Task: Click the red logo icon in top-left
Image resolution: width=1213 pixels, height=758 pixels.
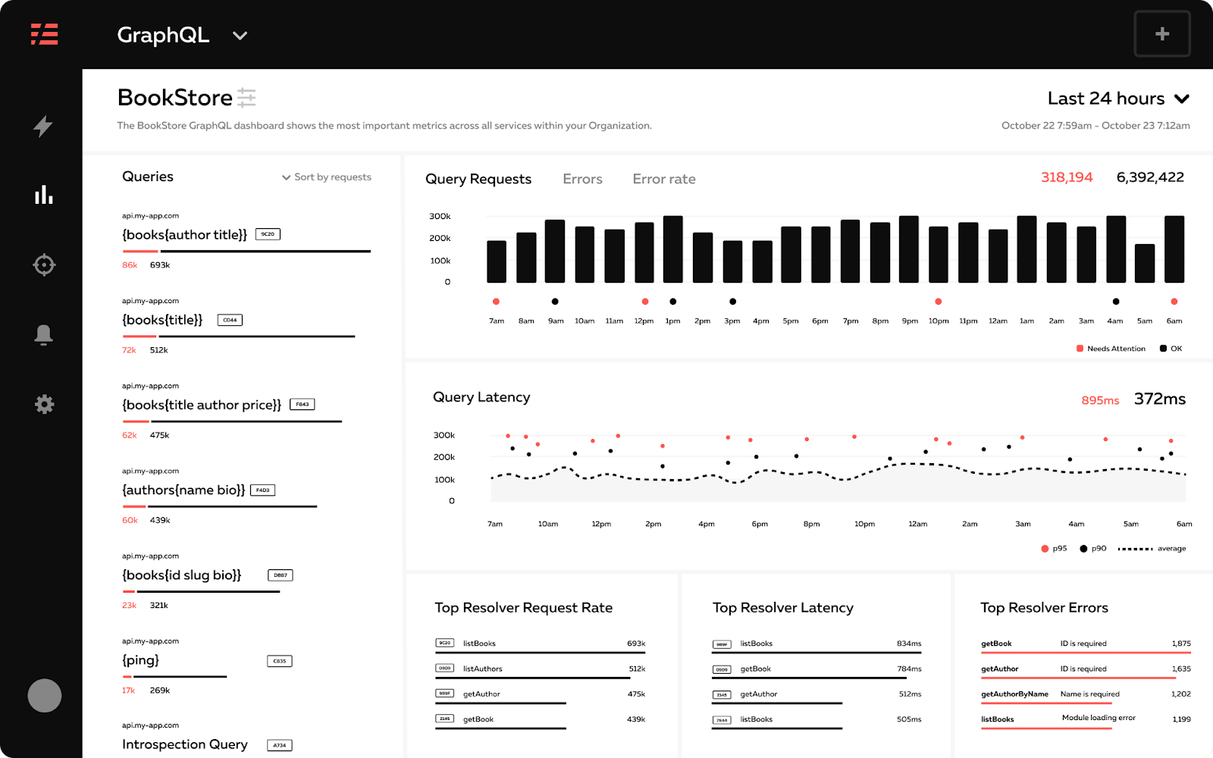Action: click(44, 35)
